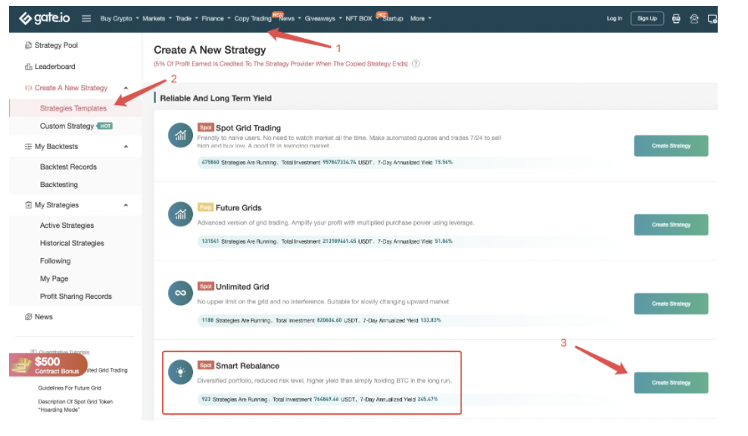Click the Spot Grid Trading title
748x436 pixels.
(248, 128)
